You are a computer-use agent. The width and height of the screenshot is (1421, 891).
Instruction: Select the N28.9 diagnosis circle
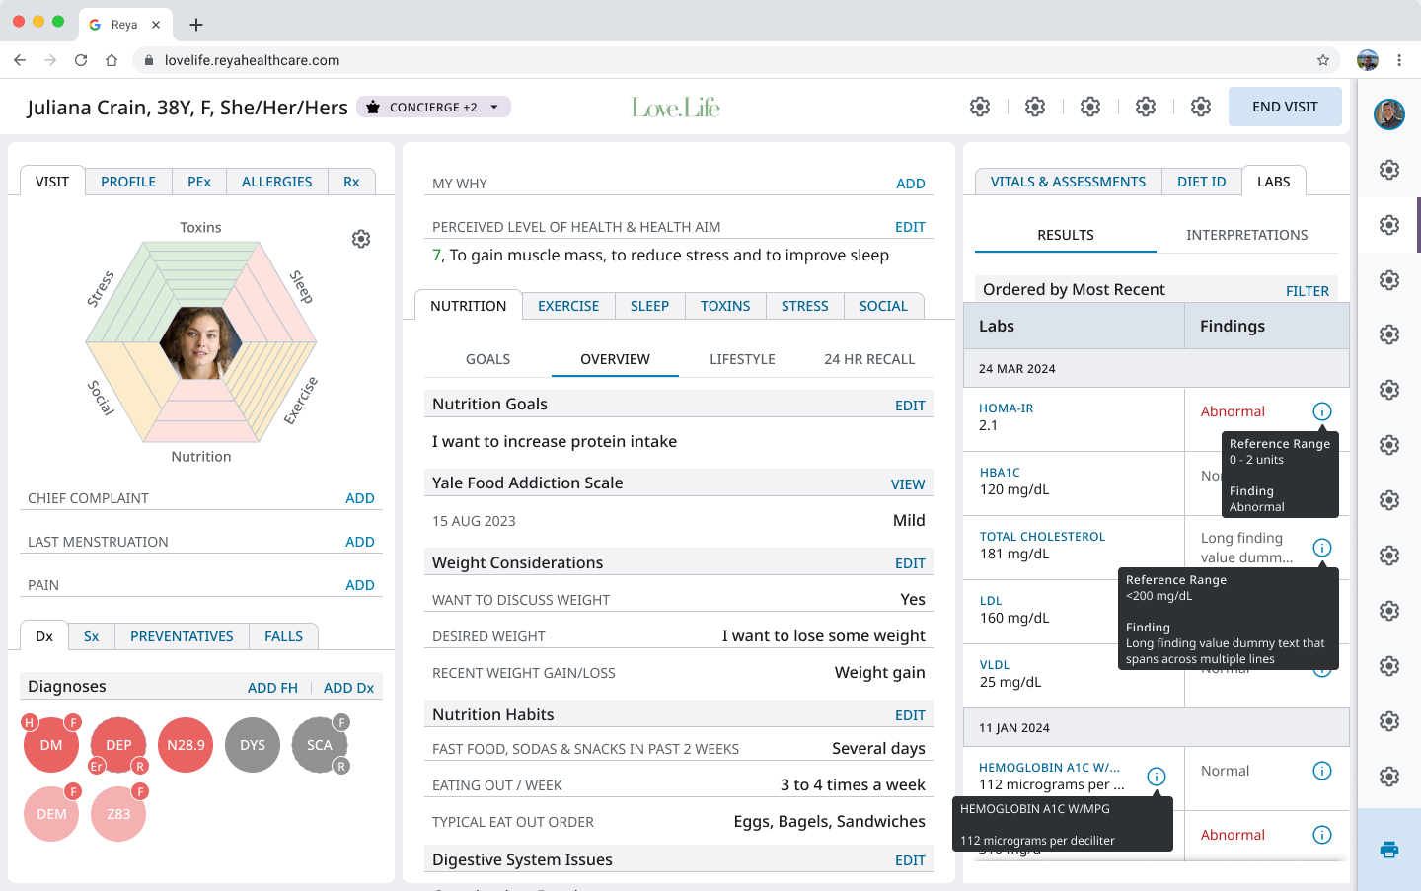click(186, 745)
